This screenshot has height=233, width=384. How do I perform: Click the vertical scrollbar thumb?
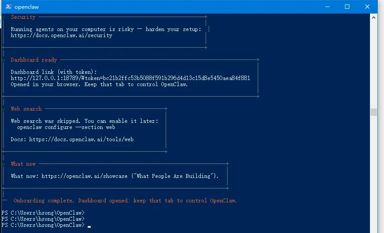[373, 112]
